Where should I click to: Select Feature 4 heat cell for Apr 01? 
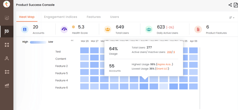[144, 79]
